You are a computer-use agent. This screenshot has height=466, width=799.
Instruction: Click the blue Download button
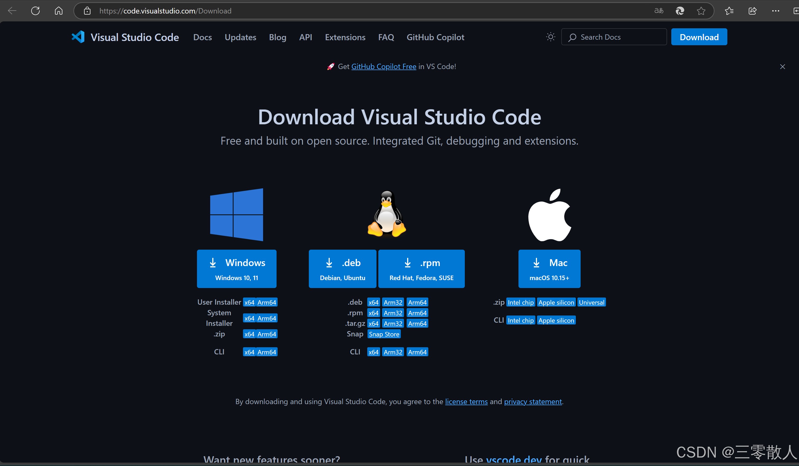pos(699,37)
